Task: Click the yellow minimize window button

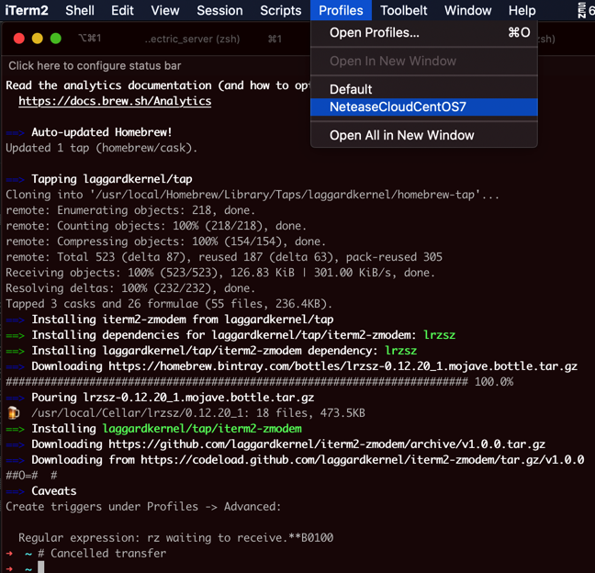Action: pyautogui.click(x=37, y=39)
